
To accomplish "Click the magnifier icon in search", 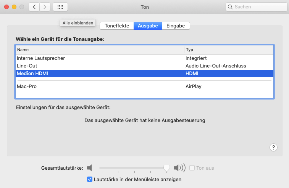I will [x=230, y=7].
